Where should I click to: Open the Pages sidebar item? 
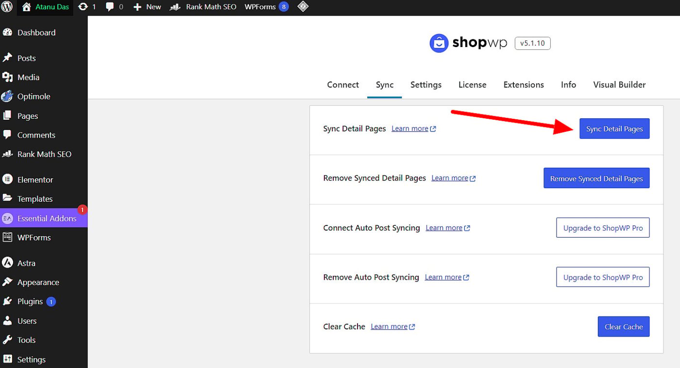pos(44,116)
